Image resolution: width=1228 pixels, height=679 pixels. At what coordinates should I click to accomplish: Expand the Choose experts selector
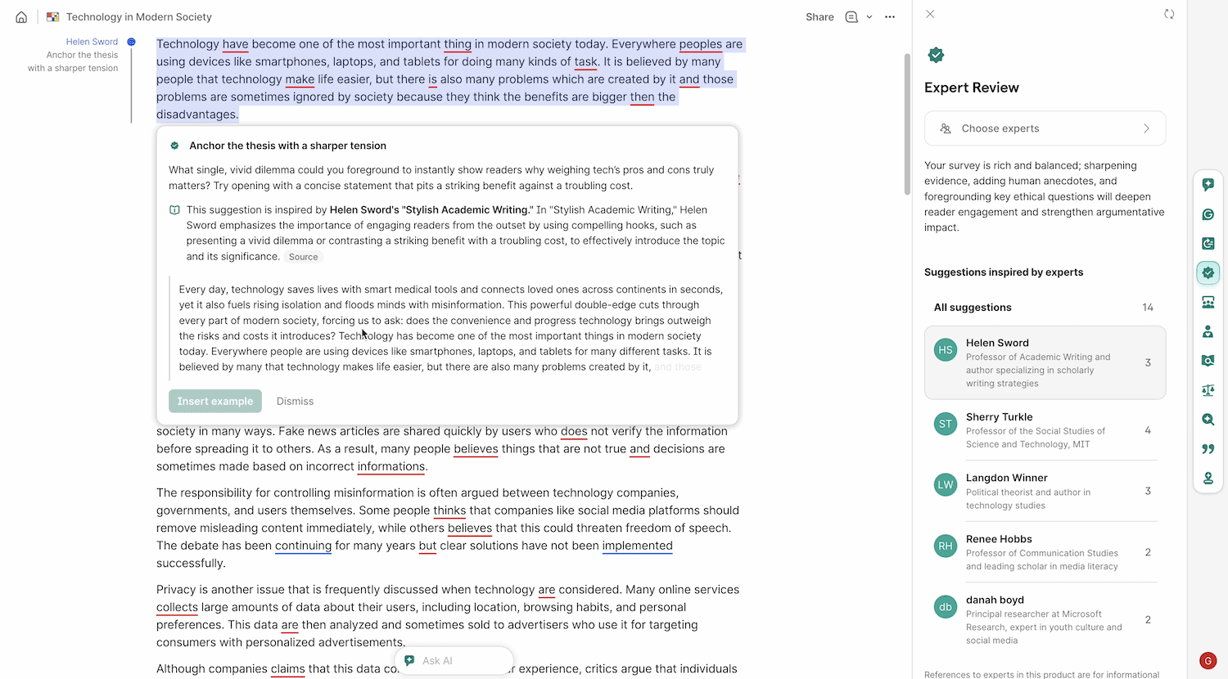tap(1045, 128)
